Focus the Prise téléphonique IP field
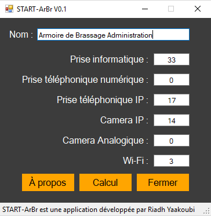Image resolution: width=211 pixels, height=216 pixels. tap(172, 100)
